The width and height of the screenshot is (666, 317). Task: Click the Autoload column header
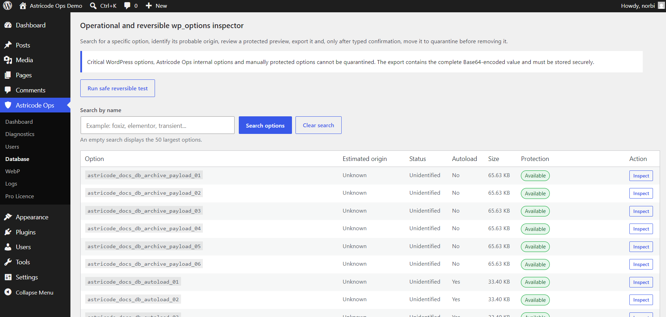pos(465,159)
